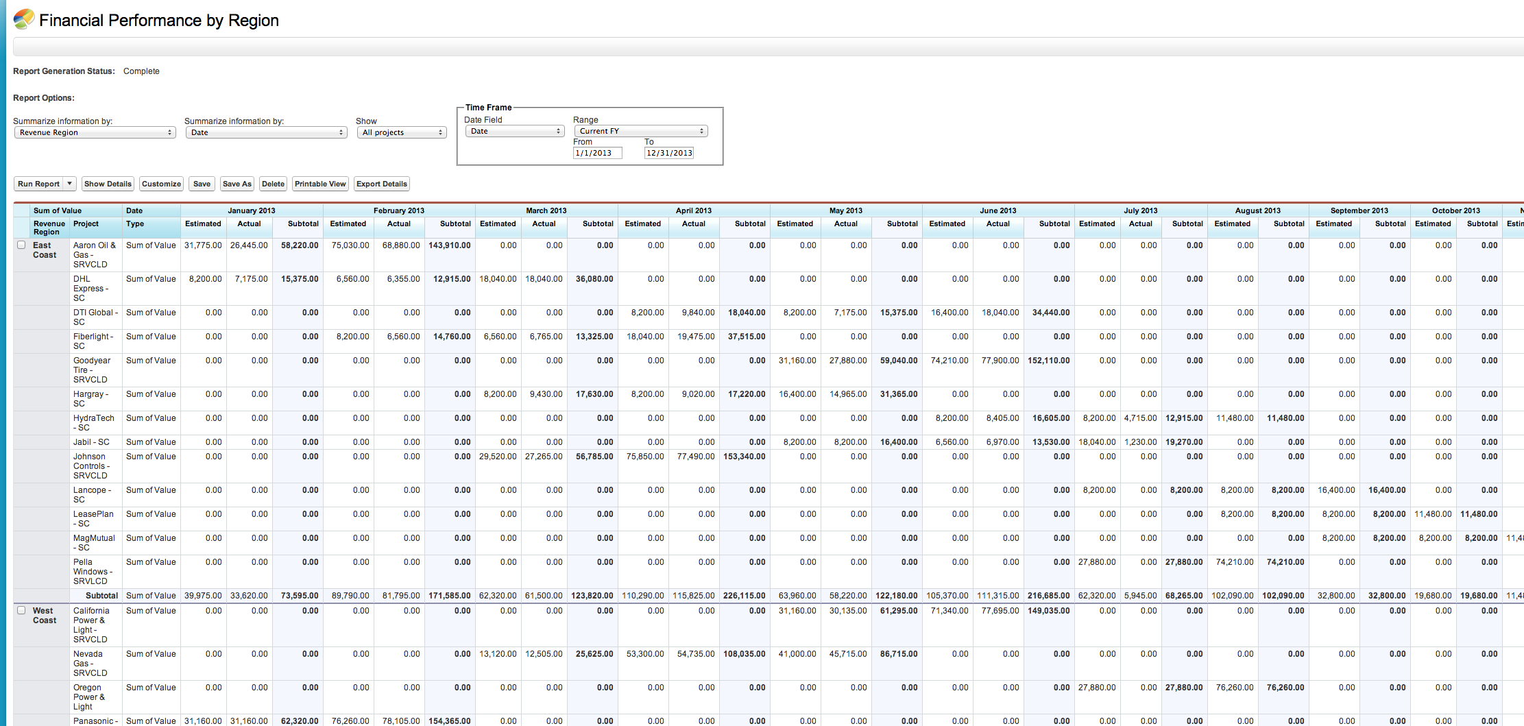Open the Run Report arrow menu

pos(69,184)
